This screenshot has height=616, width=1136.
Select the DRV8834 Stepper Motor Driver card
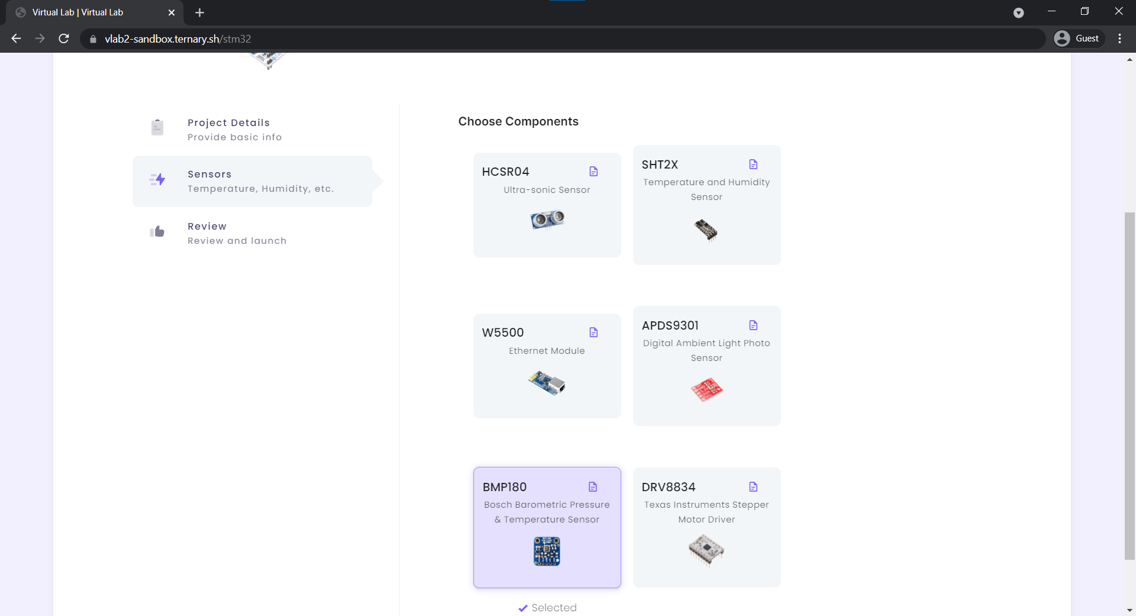pos(707,527)
